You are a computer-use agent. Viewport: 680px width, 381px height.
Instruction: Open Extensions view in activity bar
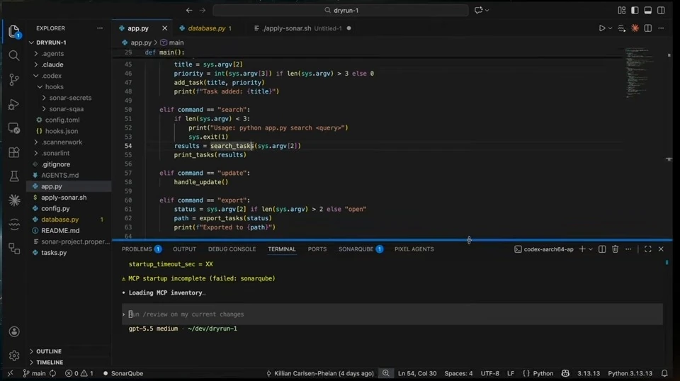(x=14, y=152)
